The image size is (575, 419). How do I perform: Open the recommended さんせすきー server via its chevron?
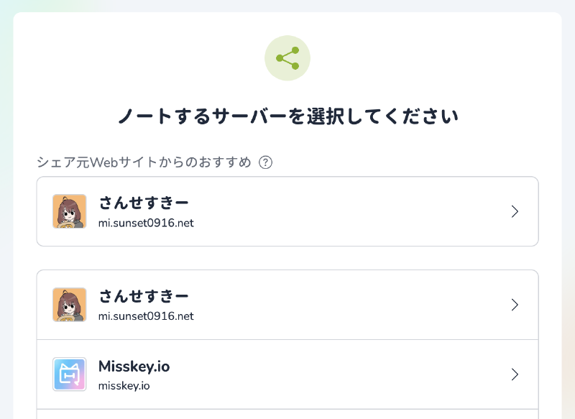pyautogui.click(x=515, y=211)
